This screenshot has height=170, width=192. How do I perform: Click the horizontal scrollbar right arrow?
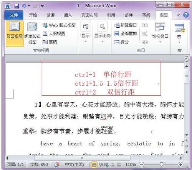click(x=181, y=158)
